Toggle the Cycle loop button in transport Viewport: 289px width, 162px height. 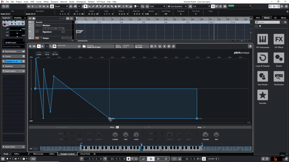(x=143, y=159)
